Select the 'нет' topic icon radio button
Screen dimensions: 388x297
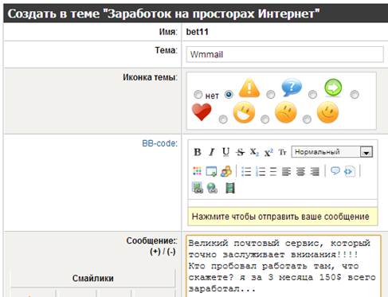[198, 95]
